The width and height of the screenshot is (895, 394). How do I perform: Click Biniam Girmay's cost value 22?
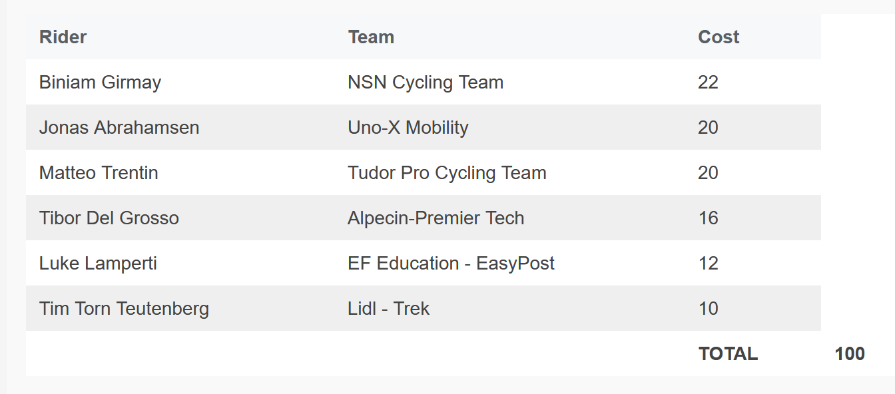[708, 83]
